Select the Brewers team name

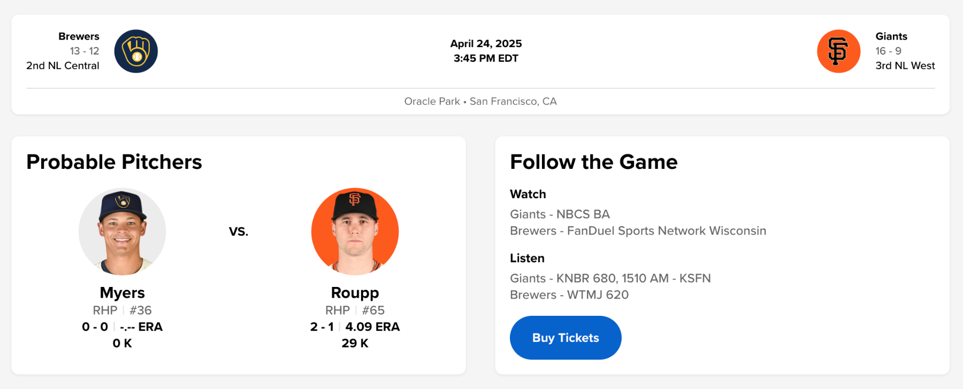[x=79, y=36]
